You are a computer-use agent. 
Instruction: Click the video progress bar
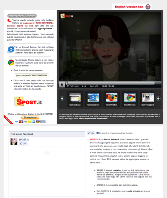pyautogui.click(x=110, y=83)
